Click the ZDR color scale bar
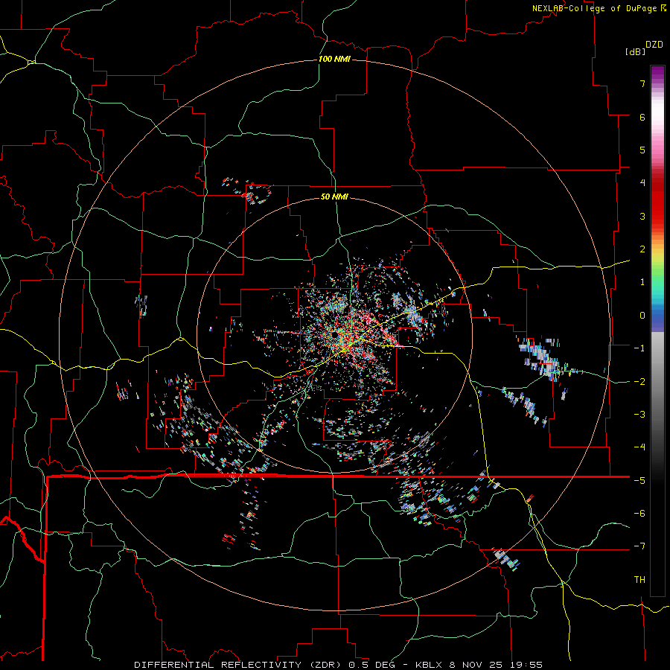Image resolution: width=670 pixels, height=670 pixels. coord(657,331)
